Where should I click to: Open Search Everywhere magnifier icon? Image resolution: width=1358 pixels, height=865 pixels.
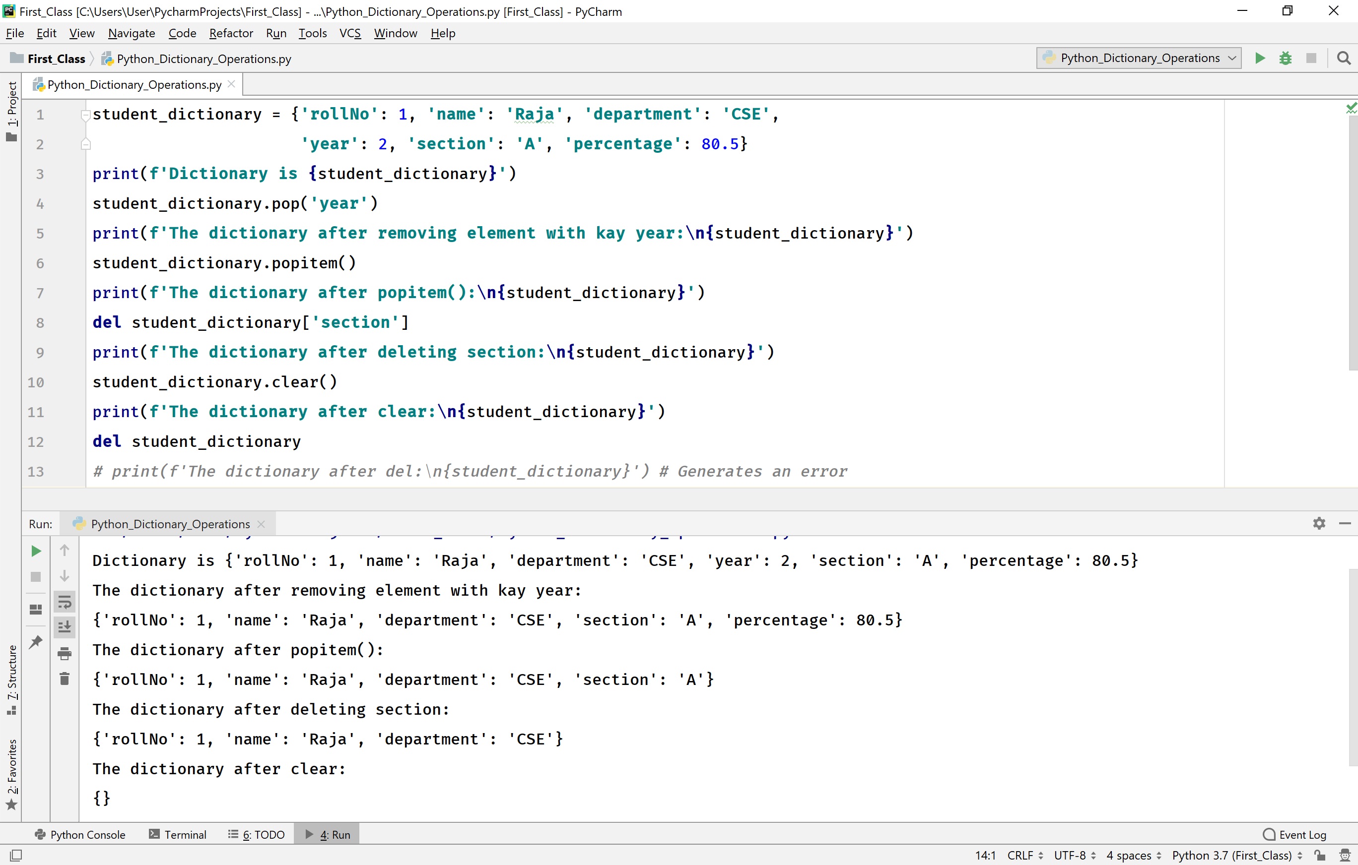pyautogui.click(x=1344, y=58)
